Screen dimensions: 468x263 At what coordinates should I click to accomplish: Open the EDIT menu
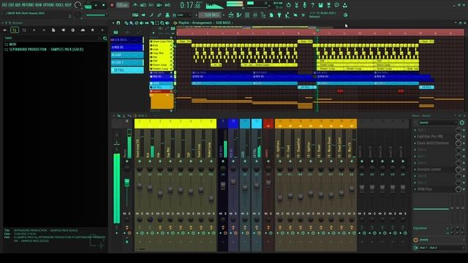point(12,5)
